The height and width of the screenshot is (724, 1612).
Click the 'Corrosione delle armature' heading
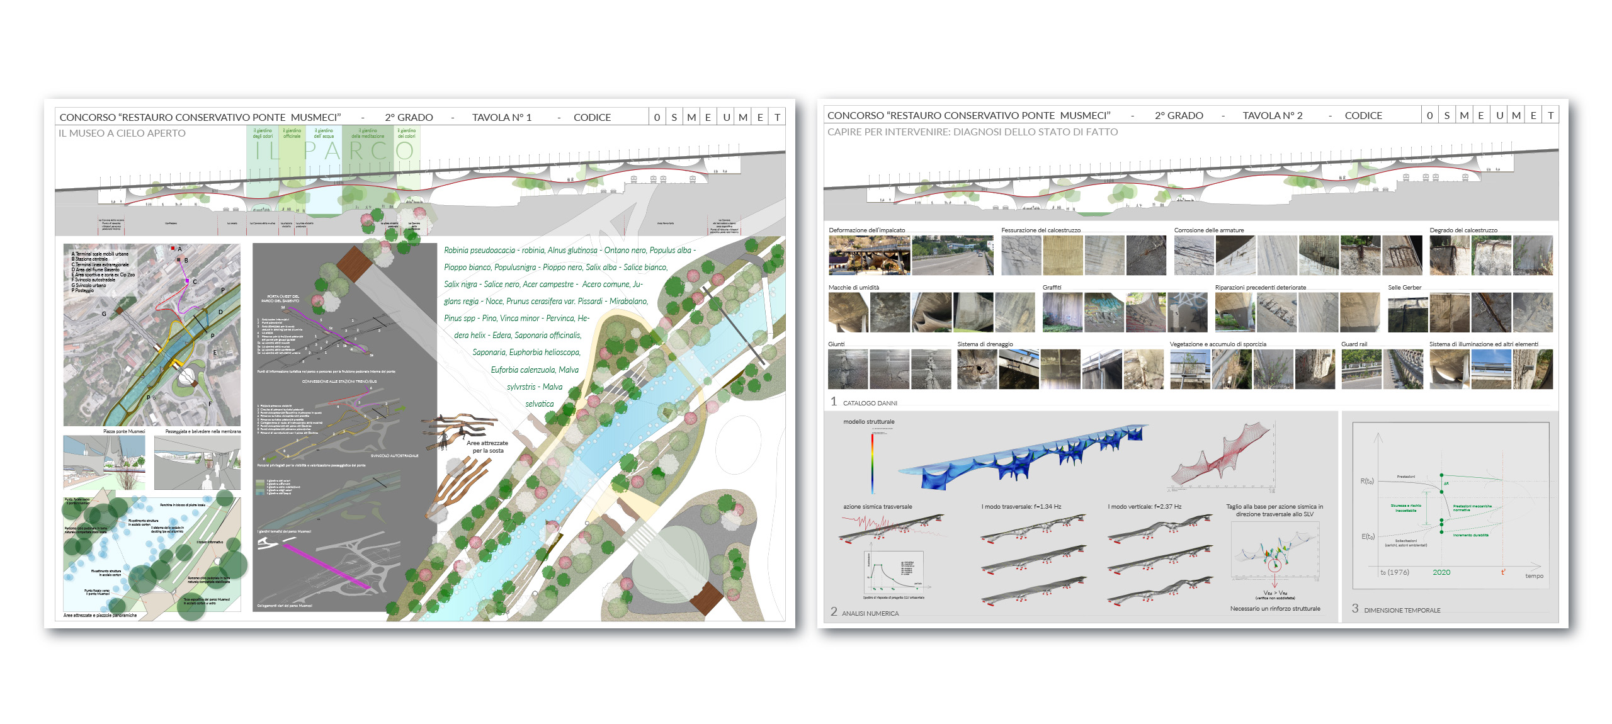tap(1209, 230)
